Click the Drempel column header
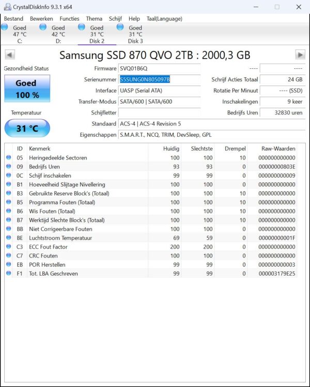310x387 pixels. pos(231,149)
